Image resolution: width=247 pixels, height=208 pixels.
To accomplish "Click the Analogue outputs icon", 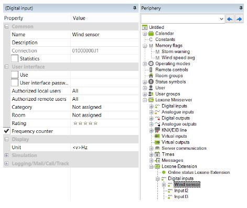I will pyautogui.click(x=157, y=124).
